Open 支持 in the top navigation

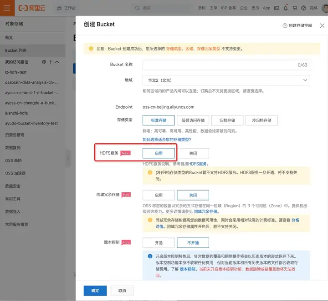(255, 8)
